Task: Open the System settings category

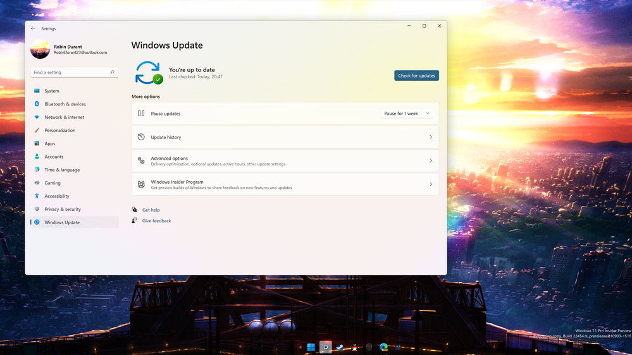Action: click(x=74, y=91)
